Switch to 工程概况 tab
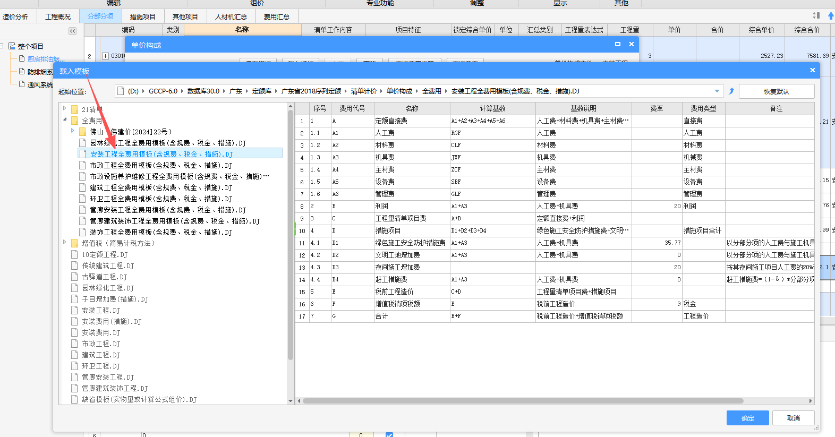The height and width of the screenshot is (437, 835). (x=58, y=16)
